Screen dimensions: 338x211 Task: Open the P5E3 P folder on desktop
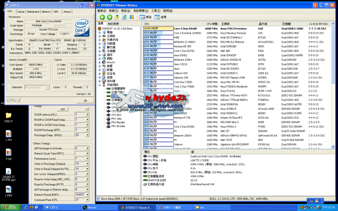[8, 117]
